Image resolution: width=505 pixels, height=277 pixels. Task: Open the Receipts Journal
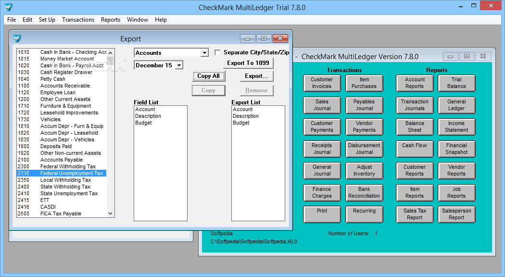(x=322, y=149)
